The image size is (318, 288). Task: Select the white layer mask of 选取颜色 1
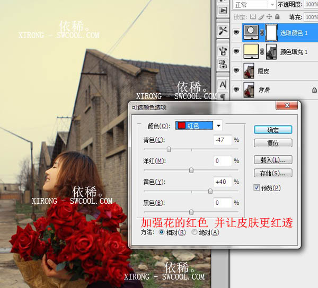point(270,33)
